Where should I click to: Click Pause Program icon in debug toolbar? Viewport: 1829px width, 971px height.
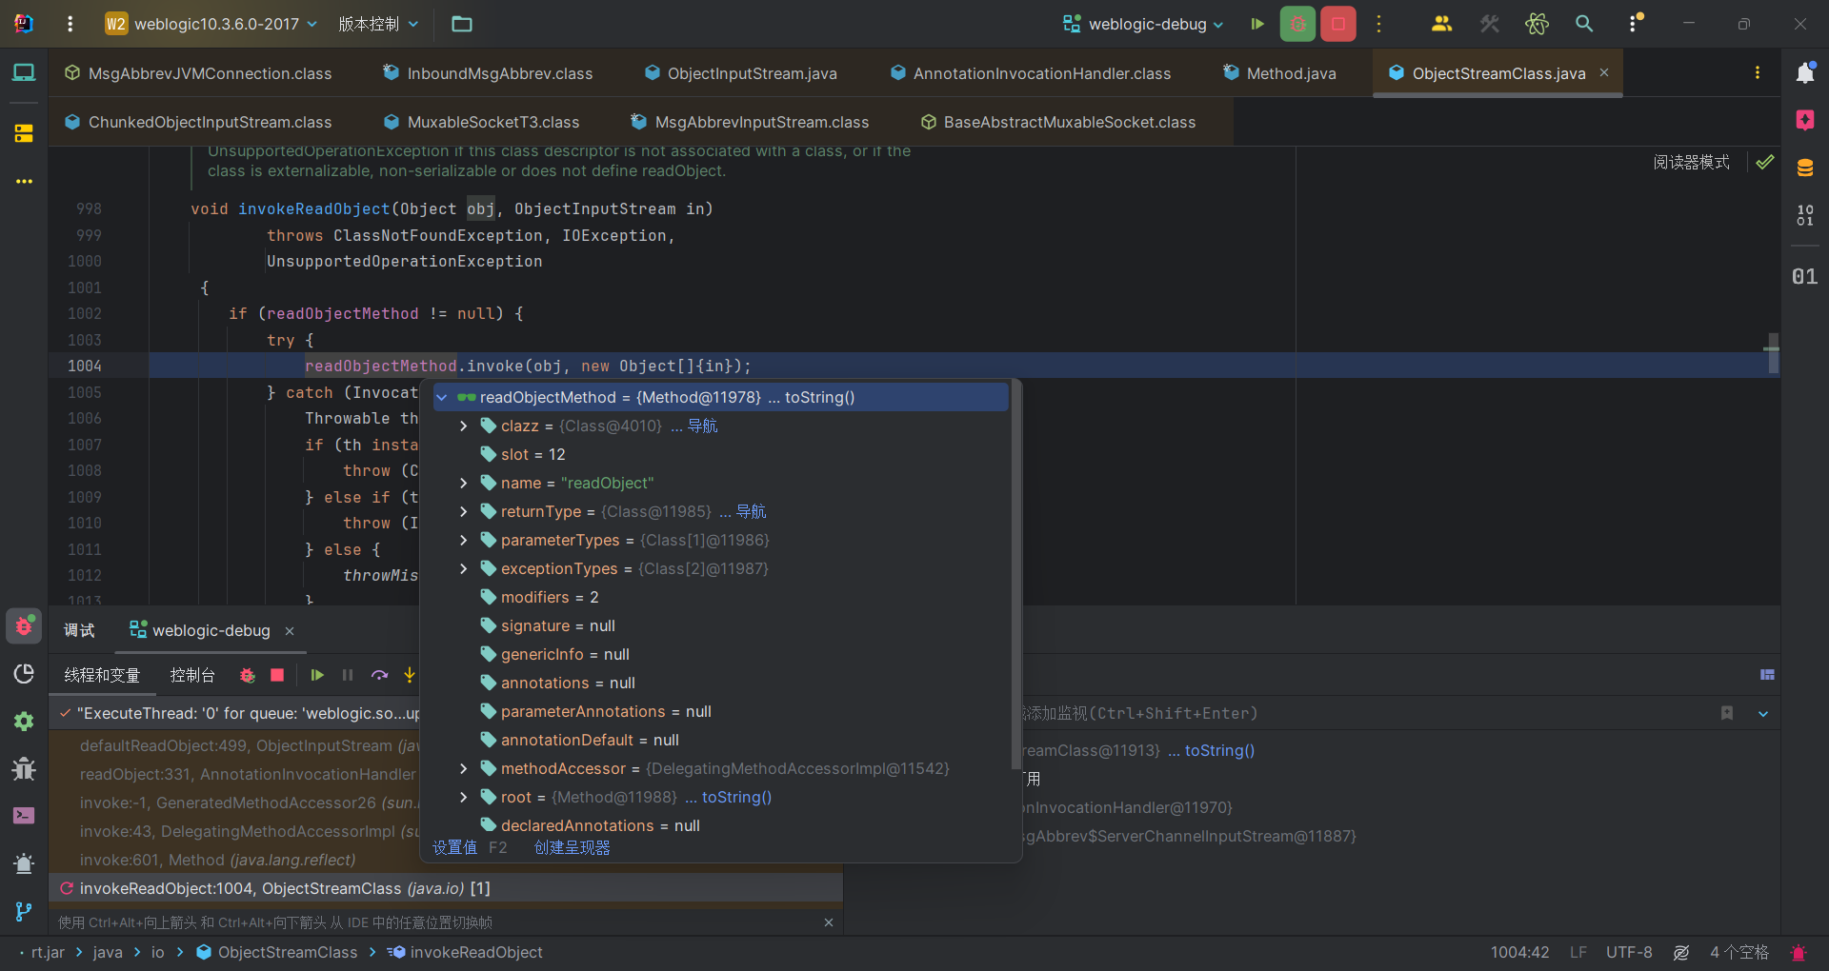pos(348,675)
